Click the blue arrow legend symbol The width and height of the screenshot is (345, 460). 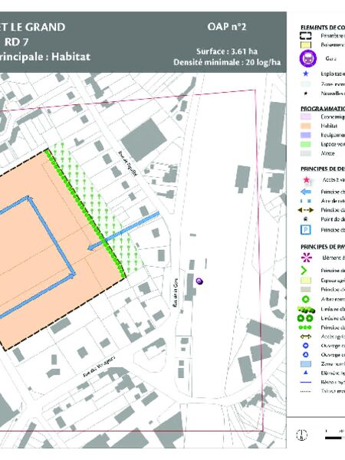[x=306, y=192]
